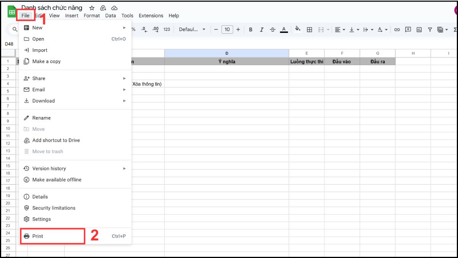This screenshot has width=458, height=258.
Task: Rename the spreadsheet via the File menu
Action: coord(41,118)
